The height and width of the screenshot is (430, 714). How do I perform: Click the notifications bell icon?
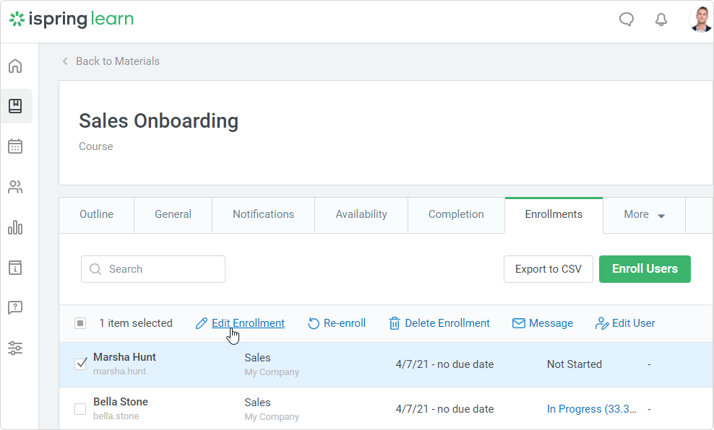coord(661,19)
